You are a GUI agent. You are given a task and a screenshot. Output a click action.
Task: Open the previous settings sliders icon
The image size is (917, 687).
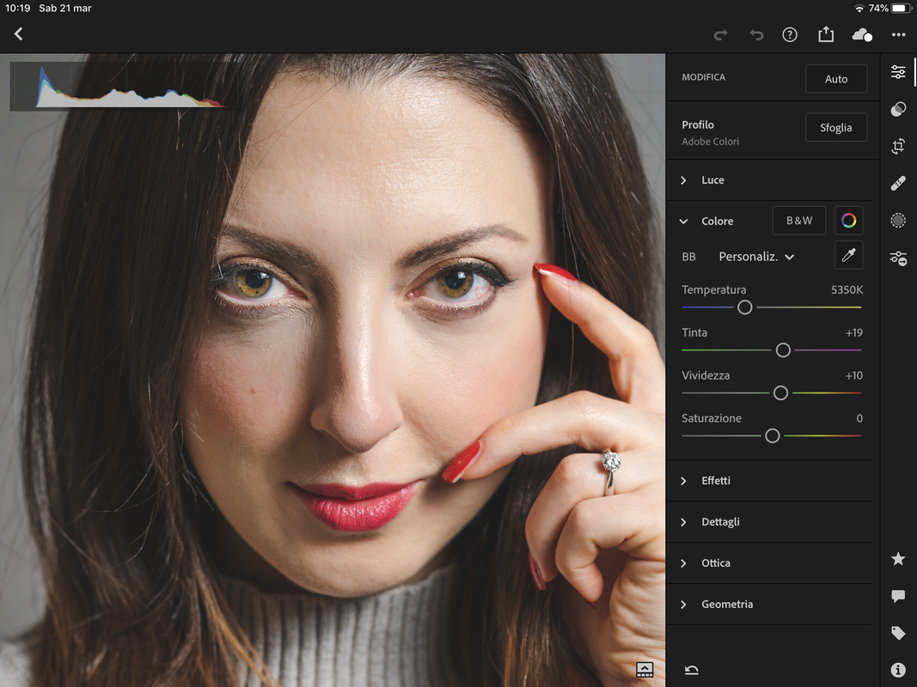tap(898, 258)
